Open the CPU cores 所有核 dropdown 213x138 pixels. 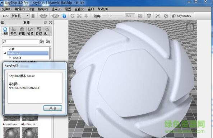click(x=20, y=16)
